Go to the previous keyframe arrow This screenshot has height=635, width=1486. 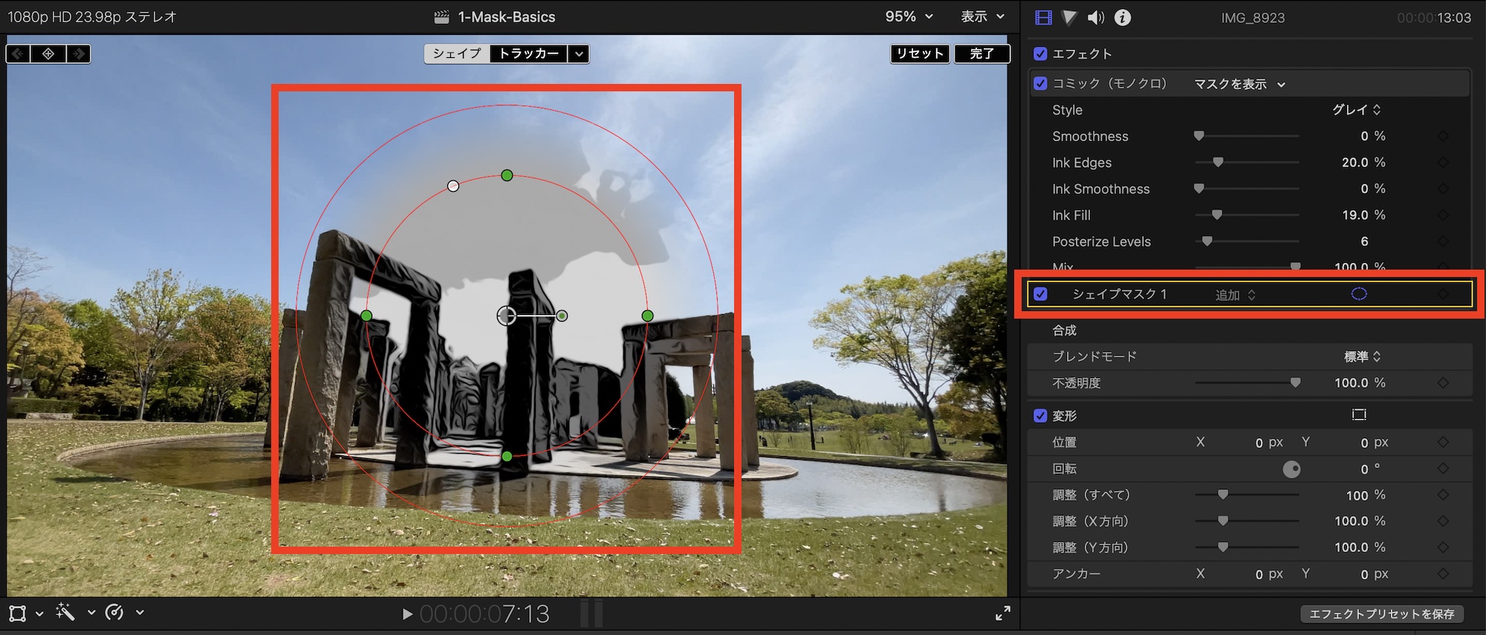point(18,53)
